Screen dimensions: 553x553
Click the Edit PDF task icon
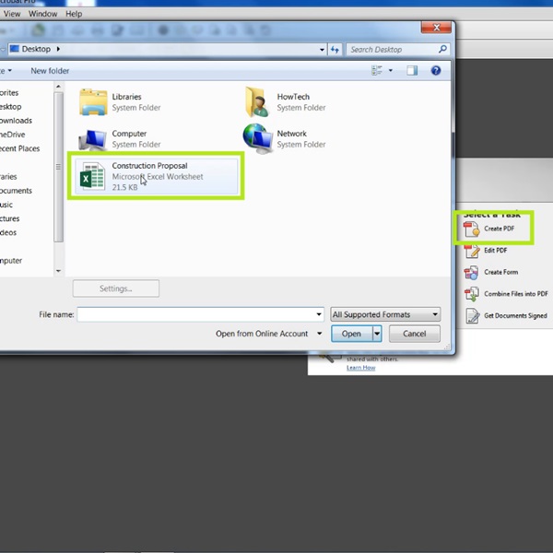[x=472, y=251]
